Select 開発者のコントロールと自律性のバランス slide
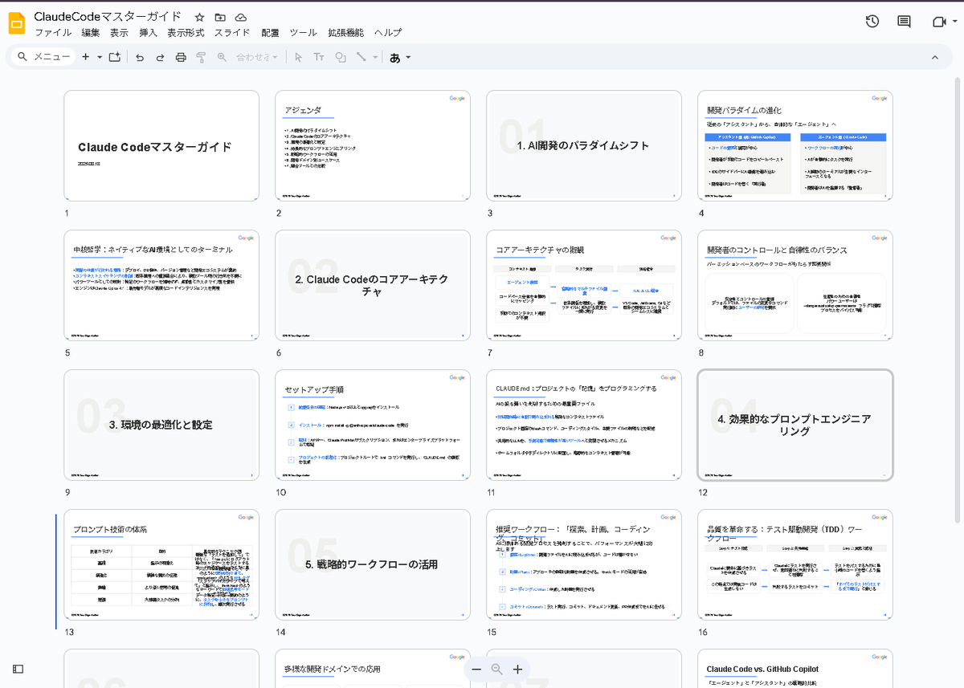The width and height of the screenshot is (964, 688). 795,285
